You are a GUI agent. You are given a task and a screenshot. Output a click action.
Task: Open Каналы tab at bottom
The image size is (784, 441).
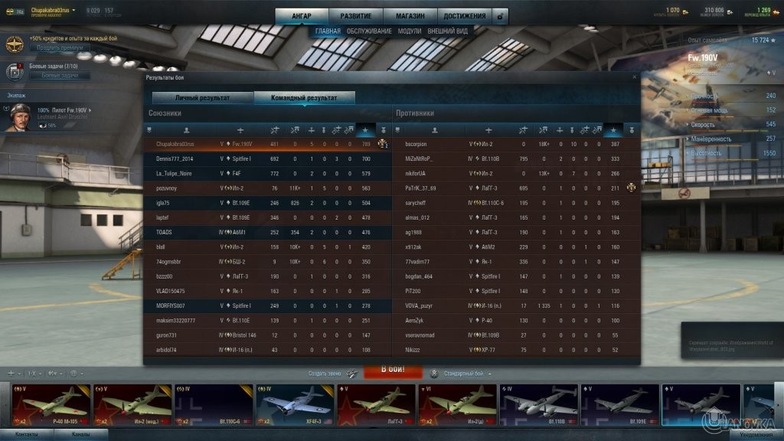[x=80, y=435]
